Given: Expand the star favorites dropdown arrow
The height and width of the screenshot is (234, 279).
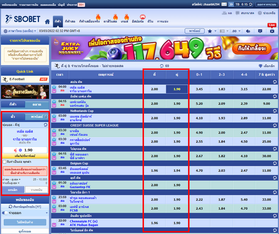Looking at the screenshot, I should 215,31.
